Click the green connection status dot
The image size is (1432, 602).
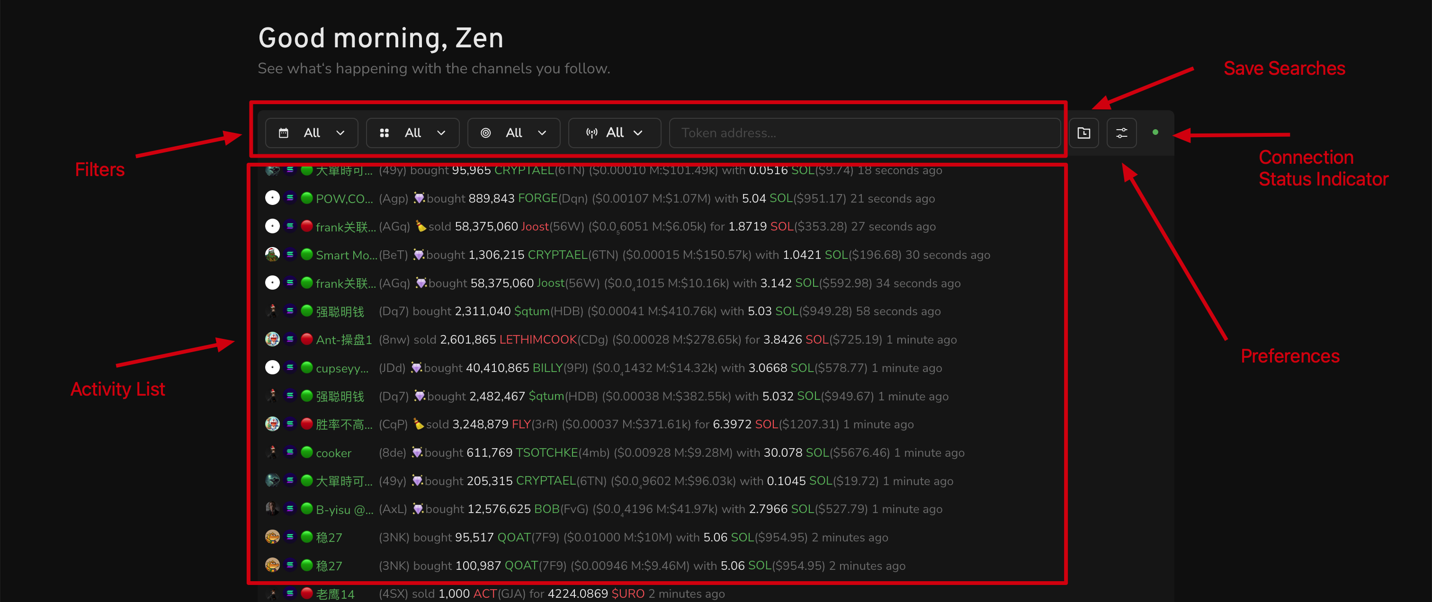point(1155,132)
